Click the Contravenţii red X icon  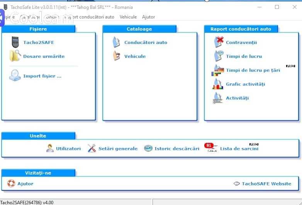219,42
